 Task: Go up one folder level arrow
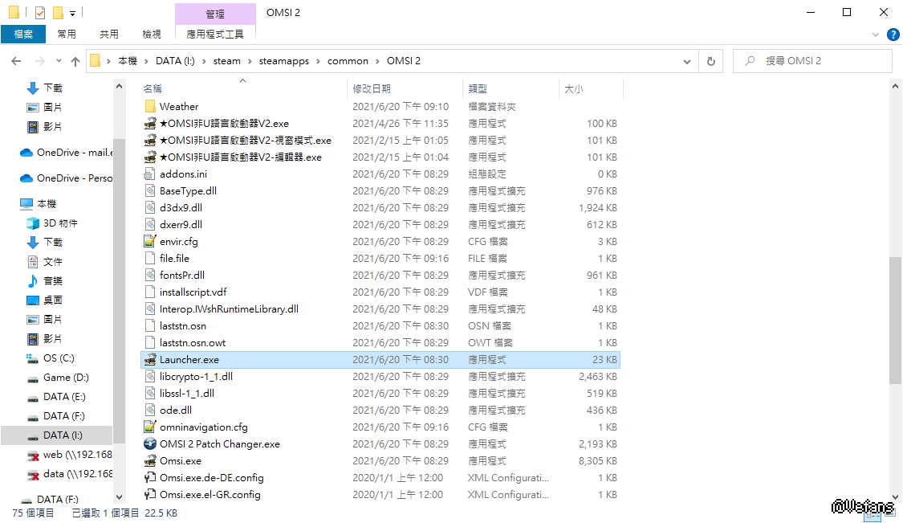point(75,61)
